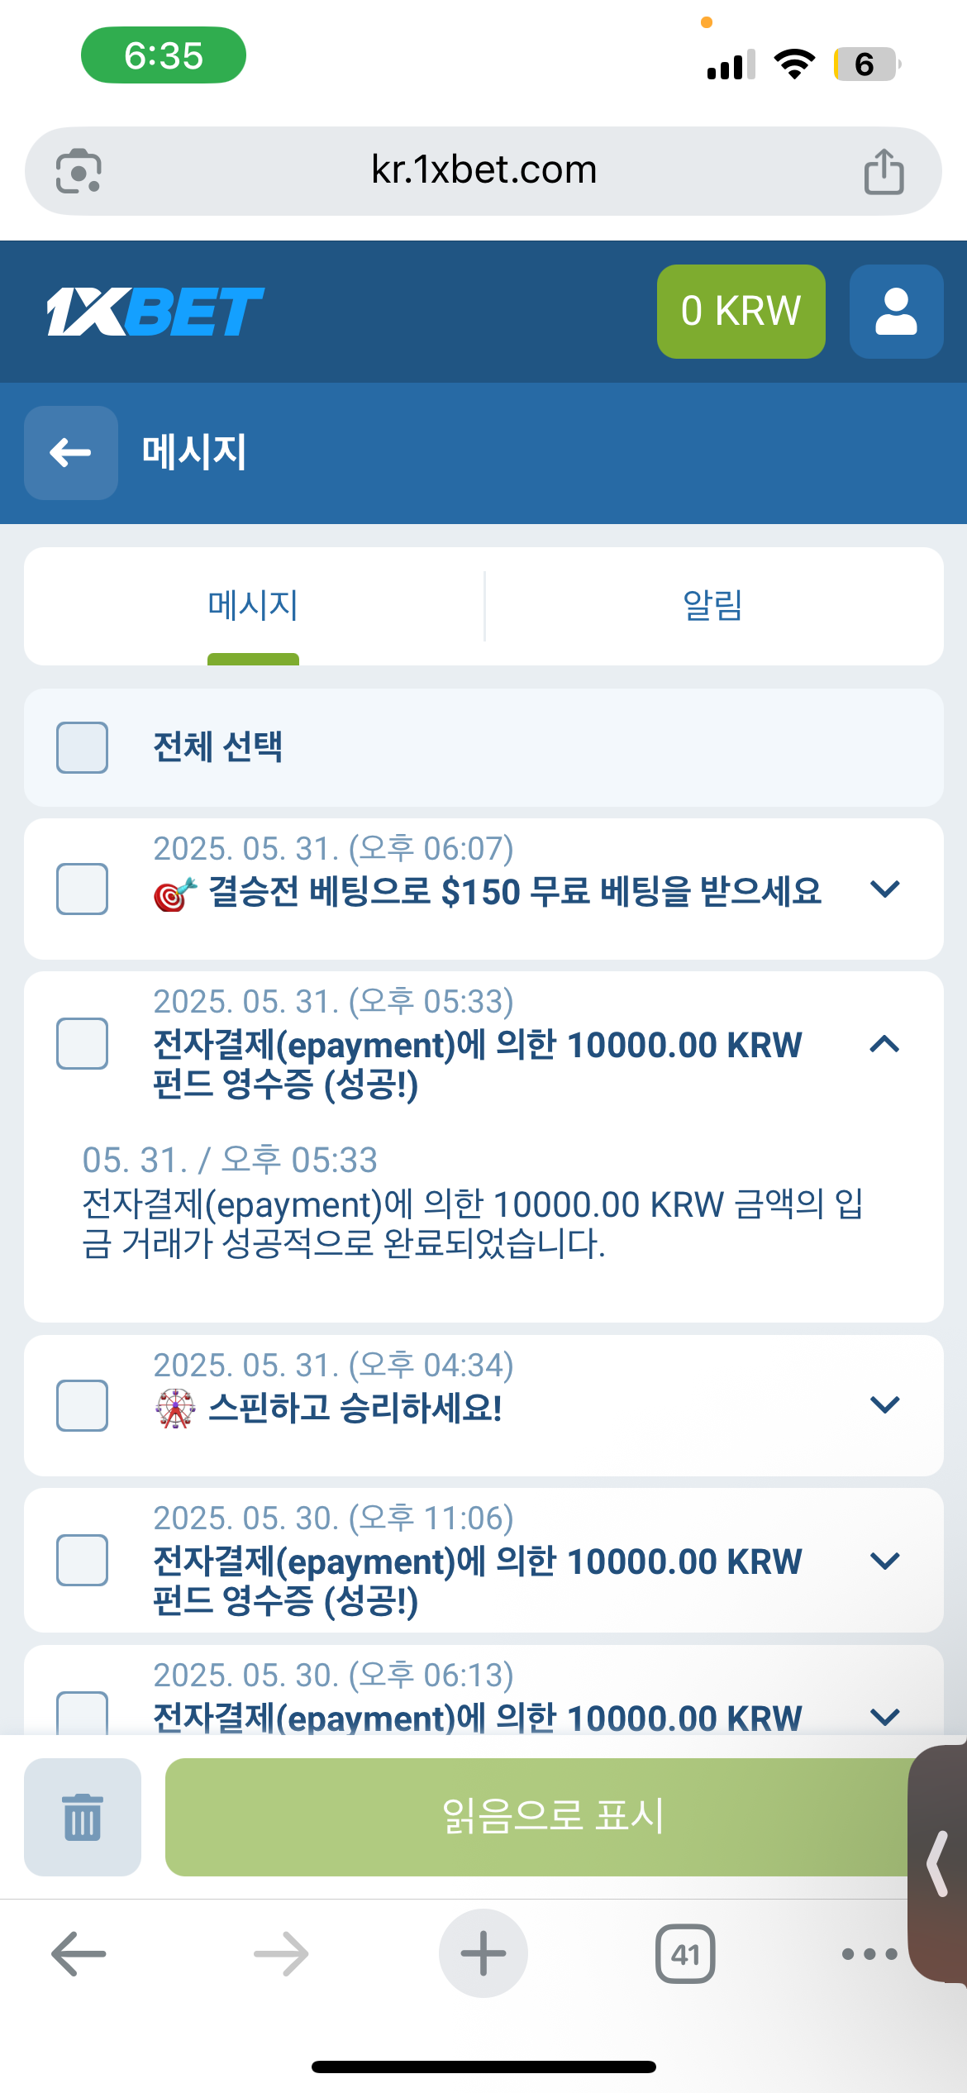Select the 메시지 tab
Screen dimensions: 967x2093
pos(253,605)
